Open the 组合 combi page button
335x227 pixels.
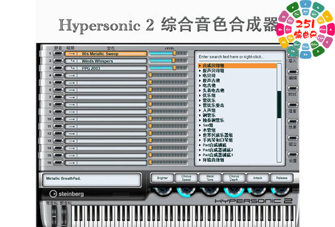coord(292,138)
